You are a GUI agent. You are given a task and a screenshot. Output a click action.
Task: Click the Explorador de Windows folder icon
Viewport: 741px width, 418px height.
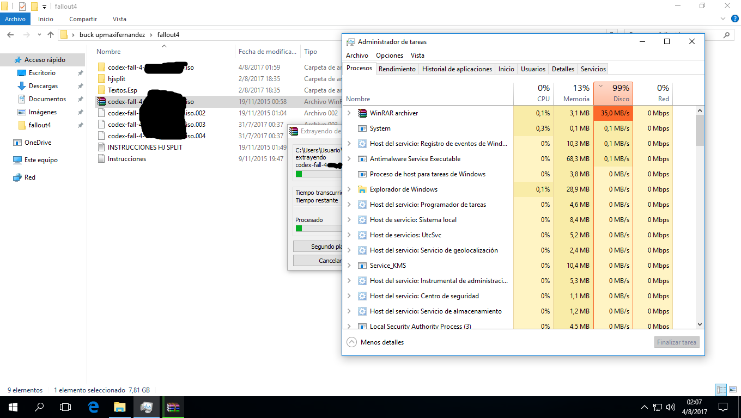point(362,189)
